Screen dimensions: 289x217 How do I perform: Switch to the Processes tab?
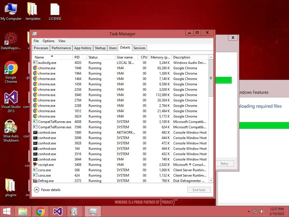pos(41,48)
